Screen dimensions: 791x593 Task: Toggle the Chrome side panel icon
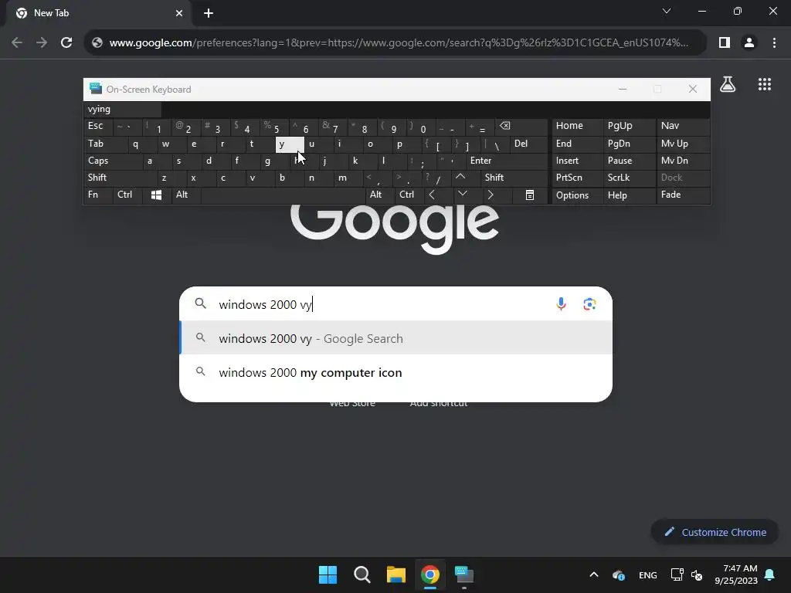coord(725,43)
